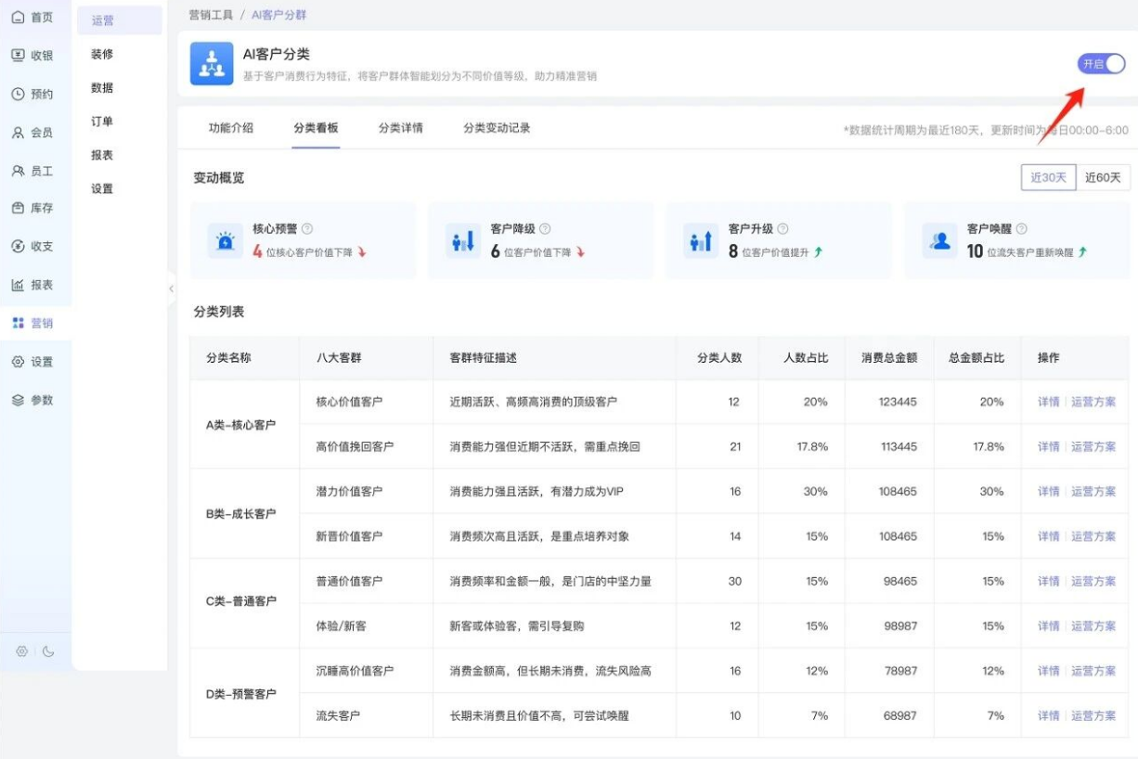Select the 预约 clock icon
This screenshot has width=1138, height=759.
pos(18,94)
